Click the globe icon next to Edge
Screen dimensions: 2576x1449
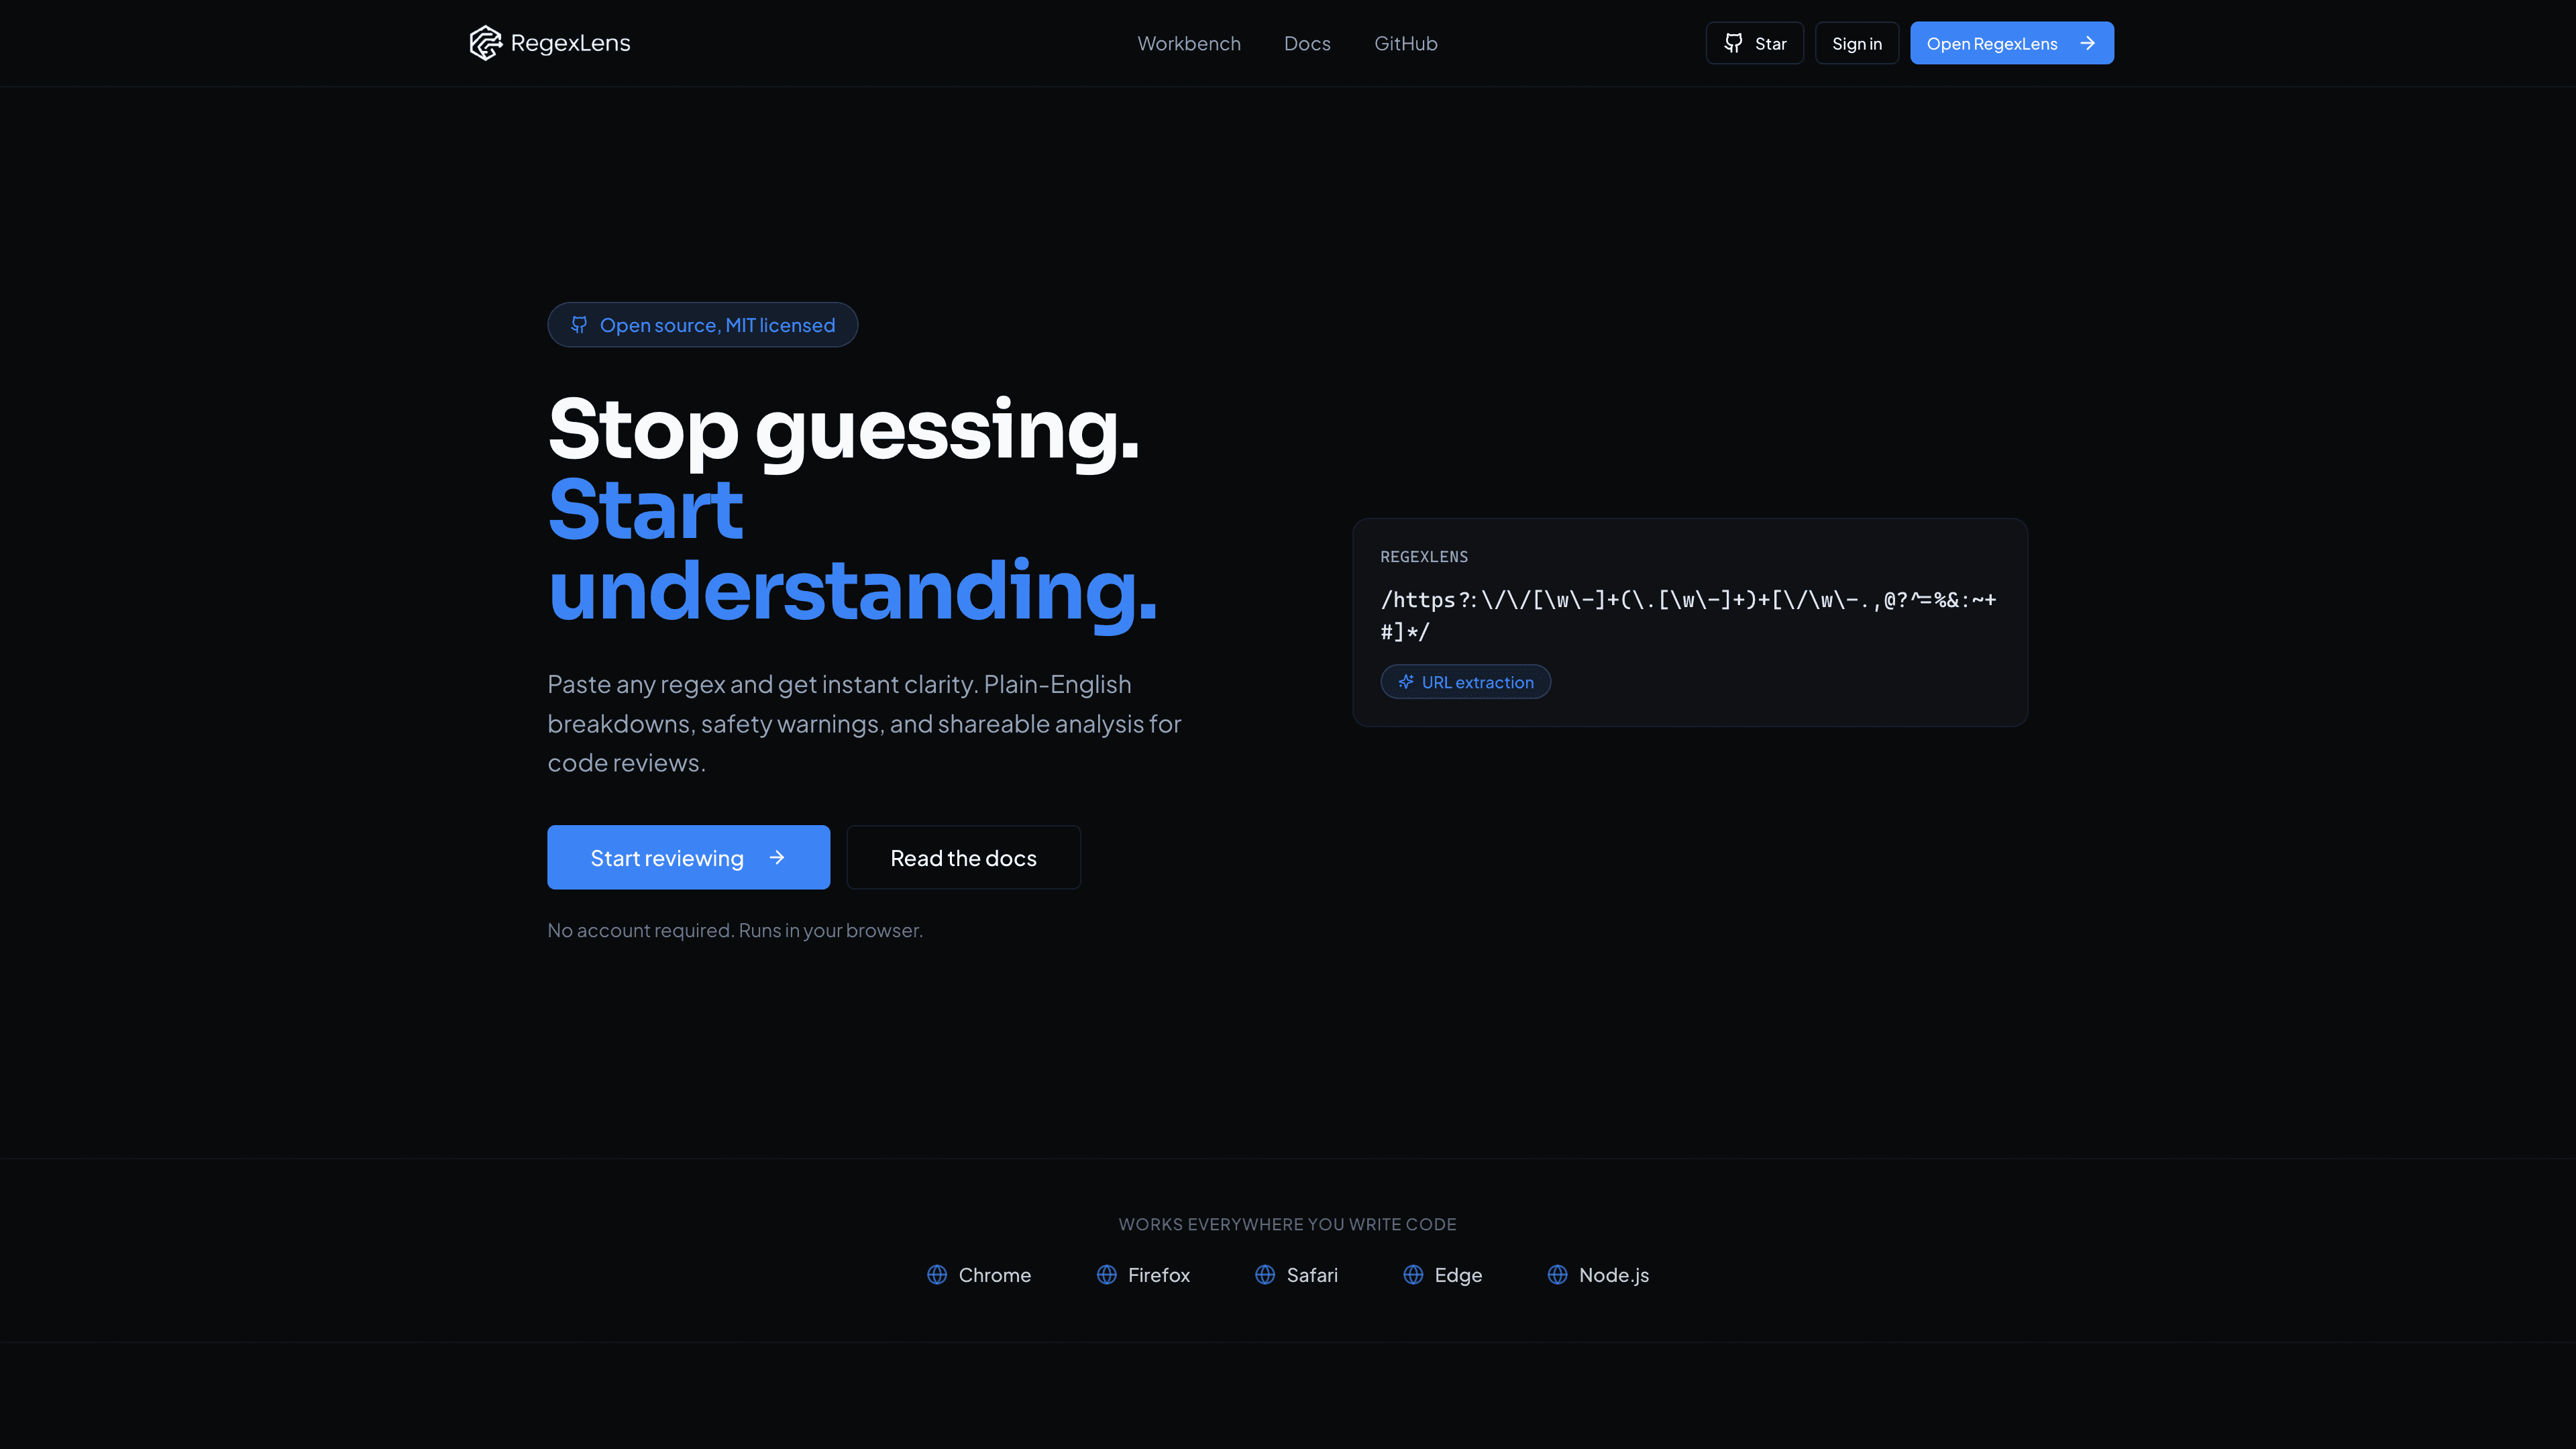coord(1413,1275)
